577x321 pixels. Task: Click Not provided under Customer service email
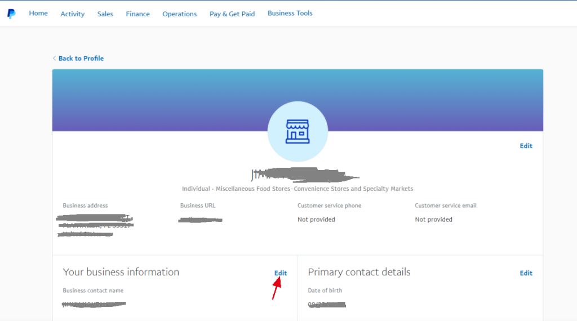pyautogui.click(x=433, y=220)
